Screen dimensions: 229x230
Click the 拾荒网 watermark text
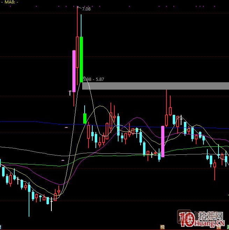tap(210, 215)
